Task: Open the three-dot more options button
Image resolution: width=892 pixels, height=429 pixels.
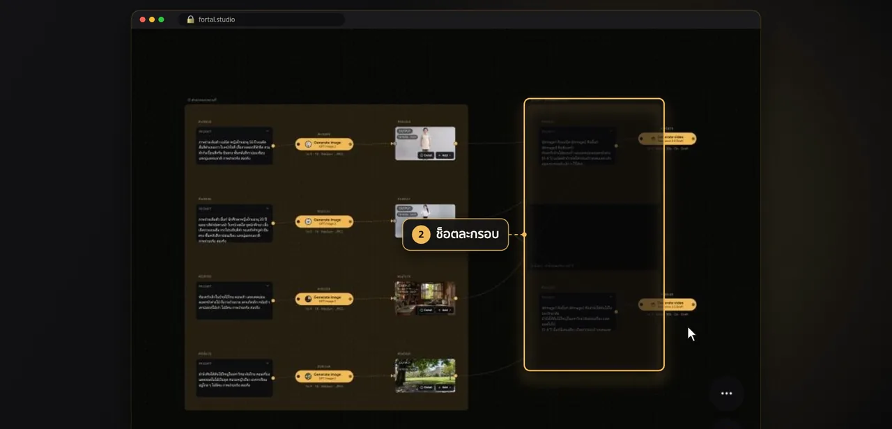Action: click(726, 393)
